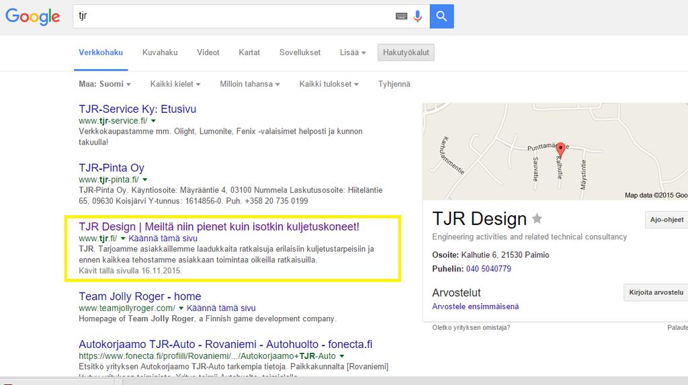The width and height of the screenshot is (688, 385).
Task: Toggle the Hakutyökalut search tools button
Action: pyautogui.click(x=406, y=52)
